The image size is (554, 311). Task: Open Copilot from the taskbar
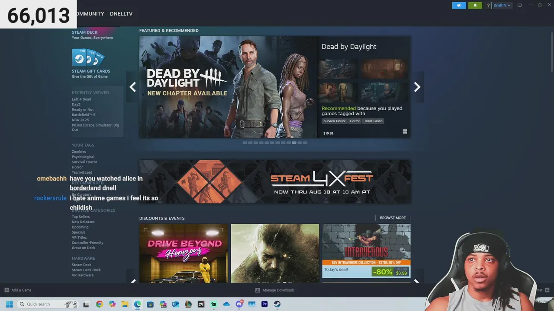113,304
